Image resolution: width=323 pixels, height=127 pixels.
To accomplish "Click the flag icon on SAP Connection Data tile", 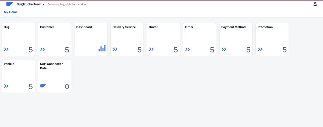I will tap(43, 86).
